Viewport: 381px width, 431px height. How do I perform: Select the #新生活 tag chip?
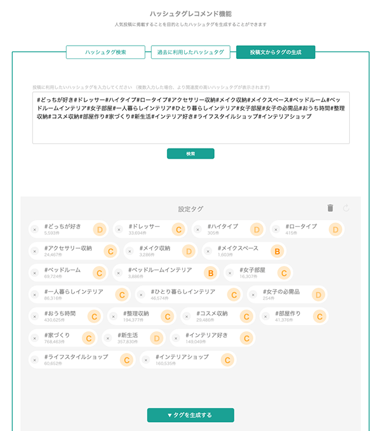[x=128, y=338]
